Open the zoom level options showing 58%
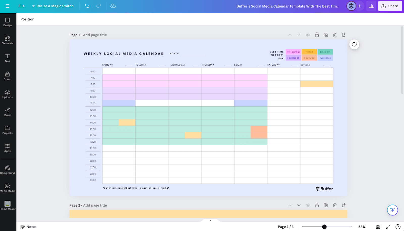This screenshot has width=404, height=231. click(x=362, y=226)
